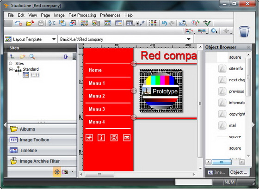Select the 1111 page in tree

point(35,75)
